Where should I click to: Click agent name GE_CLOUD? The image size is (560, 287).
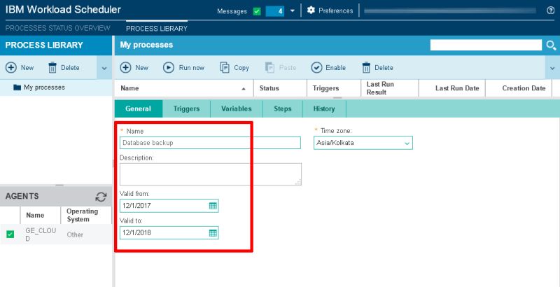(41, 234)
